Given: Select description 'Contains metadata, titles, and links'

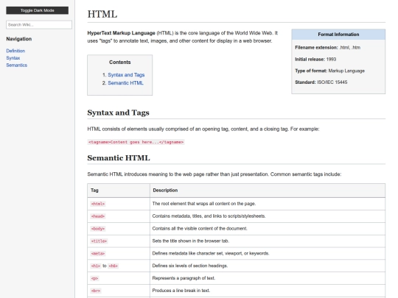Looking at the screenshot, I should click(209, 216).
